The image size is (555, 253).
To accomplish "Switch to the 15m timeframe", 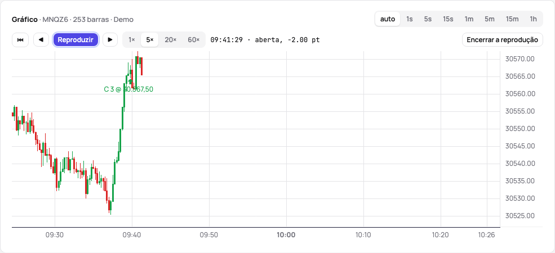I will click(x=512, y=19).
